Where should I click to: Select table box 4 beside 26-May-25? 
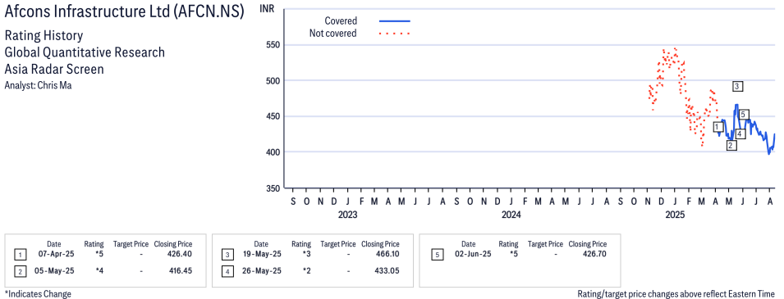tap(227, 271)
